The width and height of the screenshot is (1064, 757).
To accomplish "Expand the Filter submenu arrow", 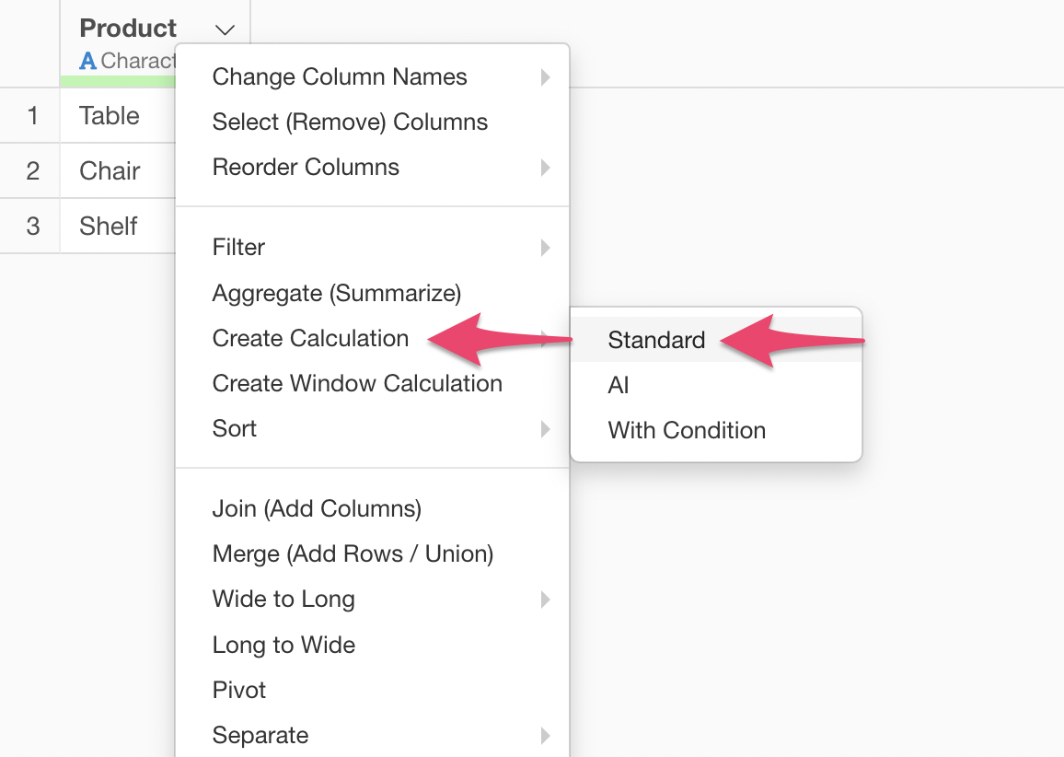I will (x=545, y=248).
